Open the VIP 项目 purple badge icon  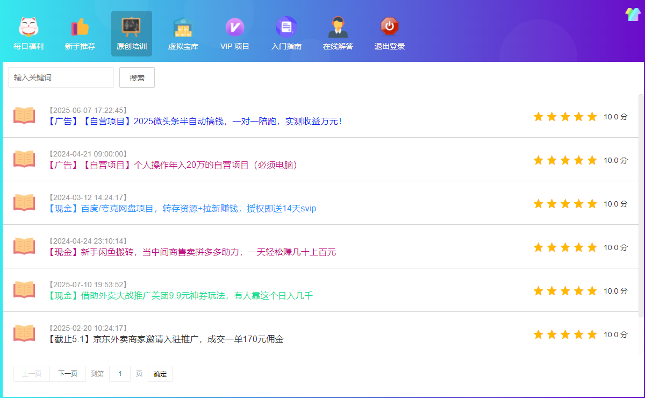tap(235, 27)
